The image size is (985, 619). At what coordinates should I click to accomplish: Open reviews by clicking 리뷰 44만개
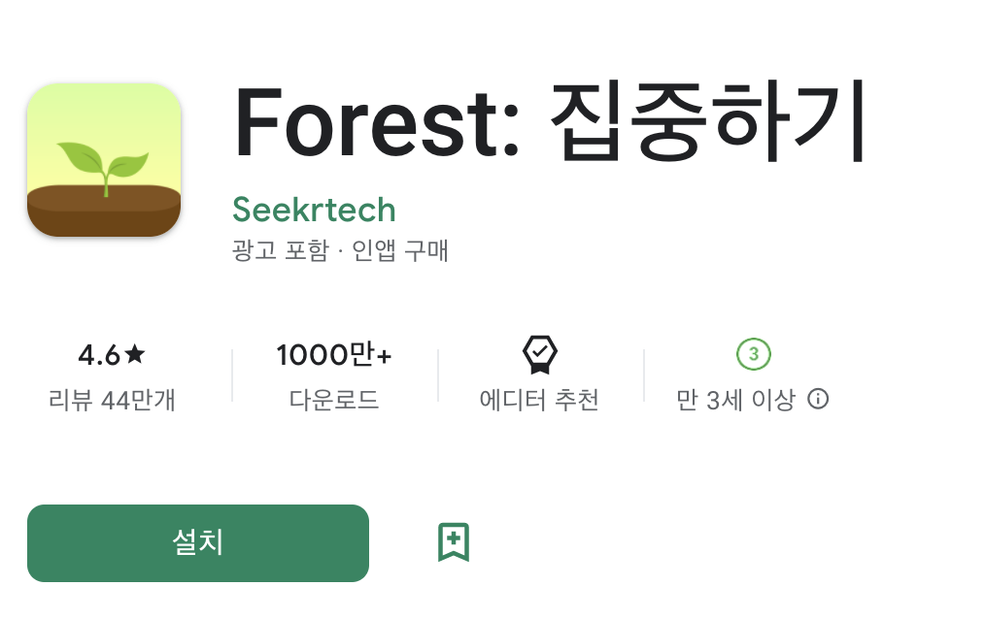point(112,401)
